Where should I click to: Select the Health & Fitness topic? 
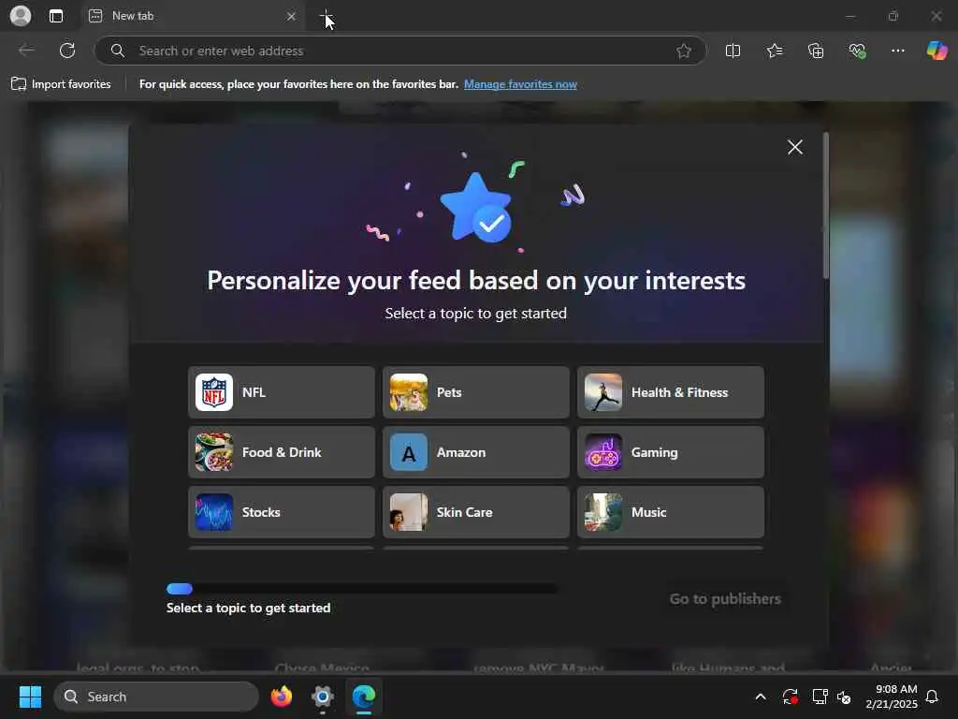pos(670,392)
